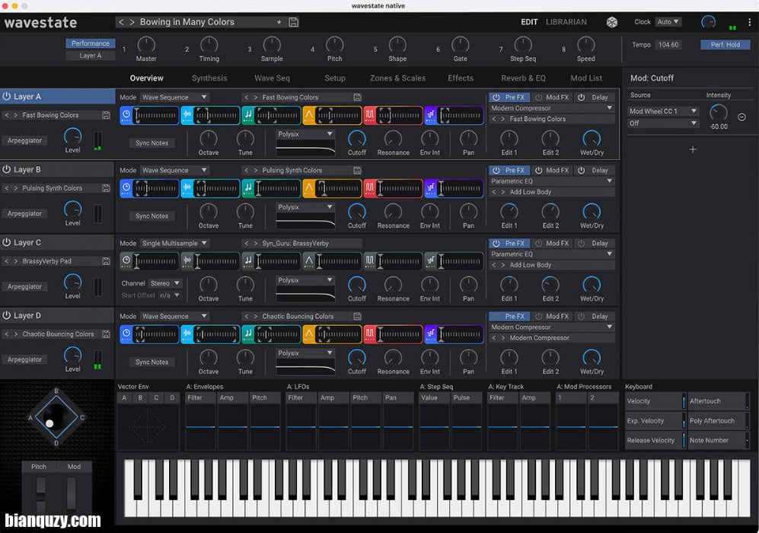Select Layer D's Gate lane red icon
The height and width of the screenshot is (533, 759).
[370, 334]
